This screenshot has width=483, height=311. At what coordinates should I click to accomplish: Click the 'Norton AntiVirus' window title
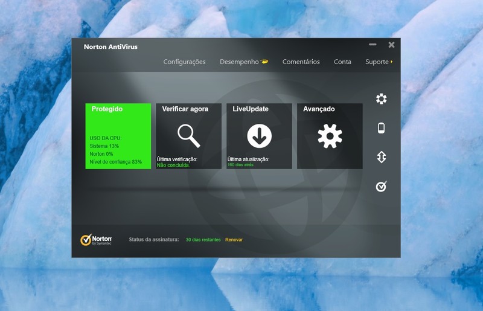click(x=110, y=47)
